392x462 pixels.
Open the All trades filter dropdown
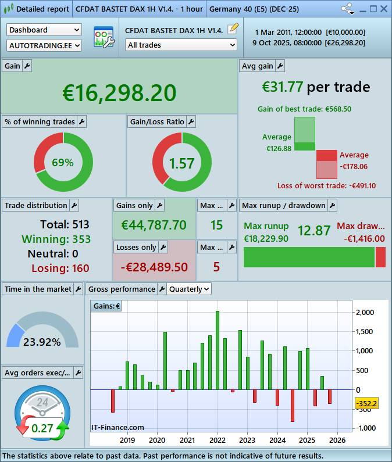181,45
